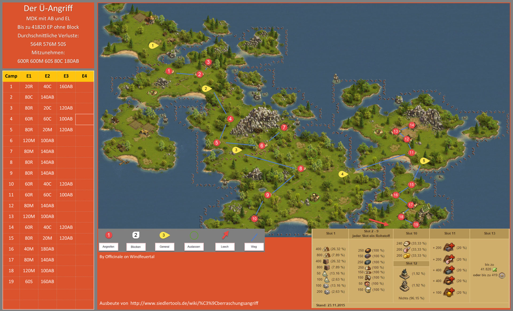
Task: Click the Angreifen legend button
Action: point(108,247)
